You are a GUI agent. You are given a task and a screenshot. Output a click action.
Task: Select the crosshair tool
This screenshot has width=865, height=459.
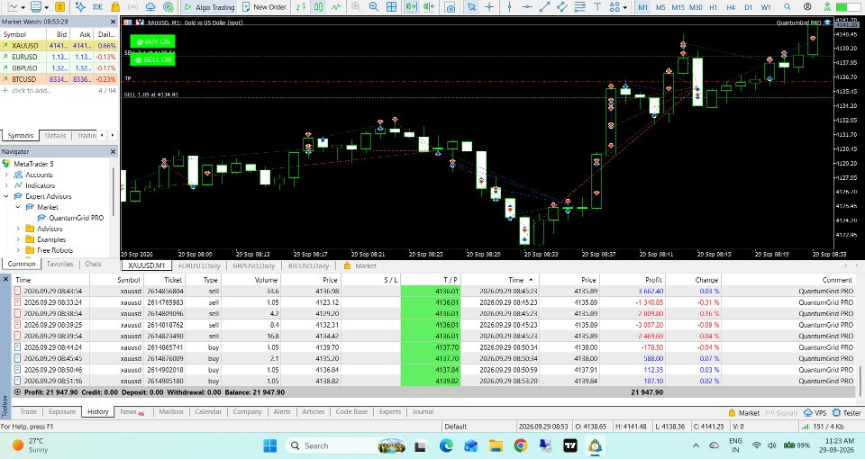tap(488, 7)
